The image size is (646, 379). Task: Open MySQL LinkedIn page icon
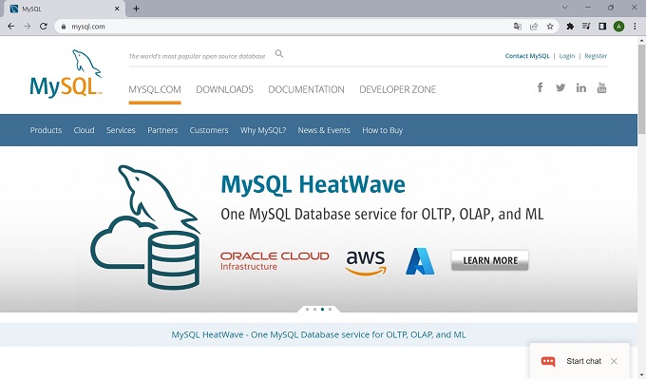tap(580, 87)
